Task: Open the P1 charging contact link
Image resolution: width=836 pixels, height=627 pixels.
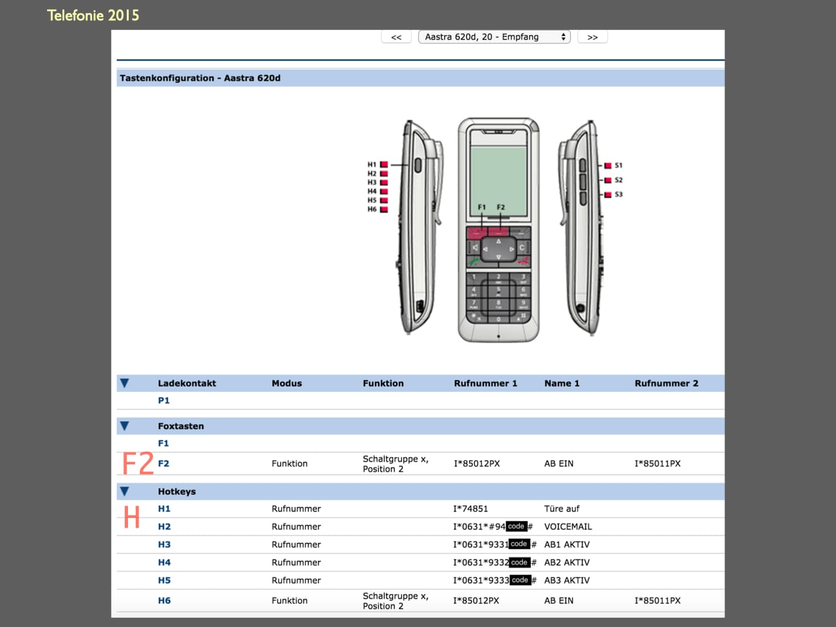Action: tap(164, 400)
